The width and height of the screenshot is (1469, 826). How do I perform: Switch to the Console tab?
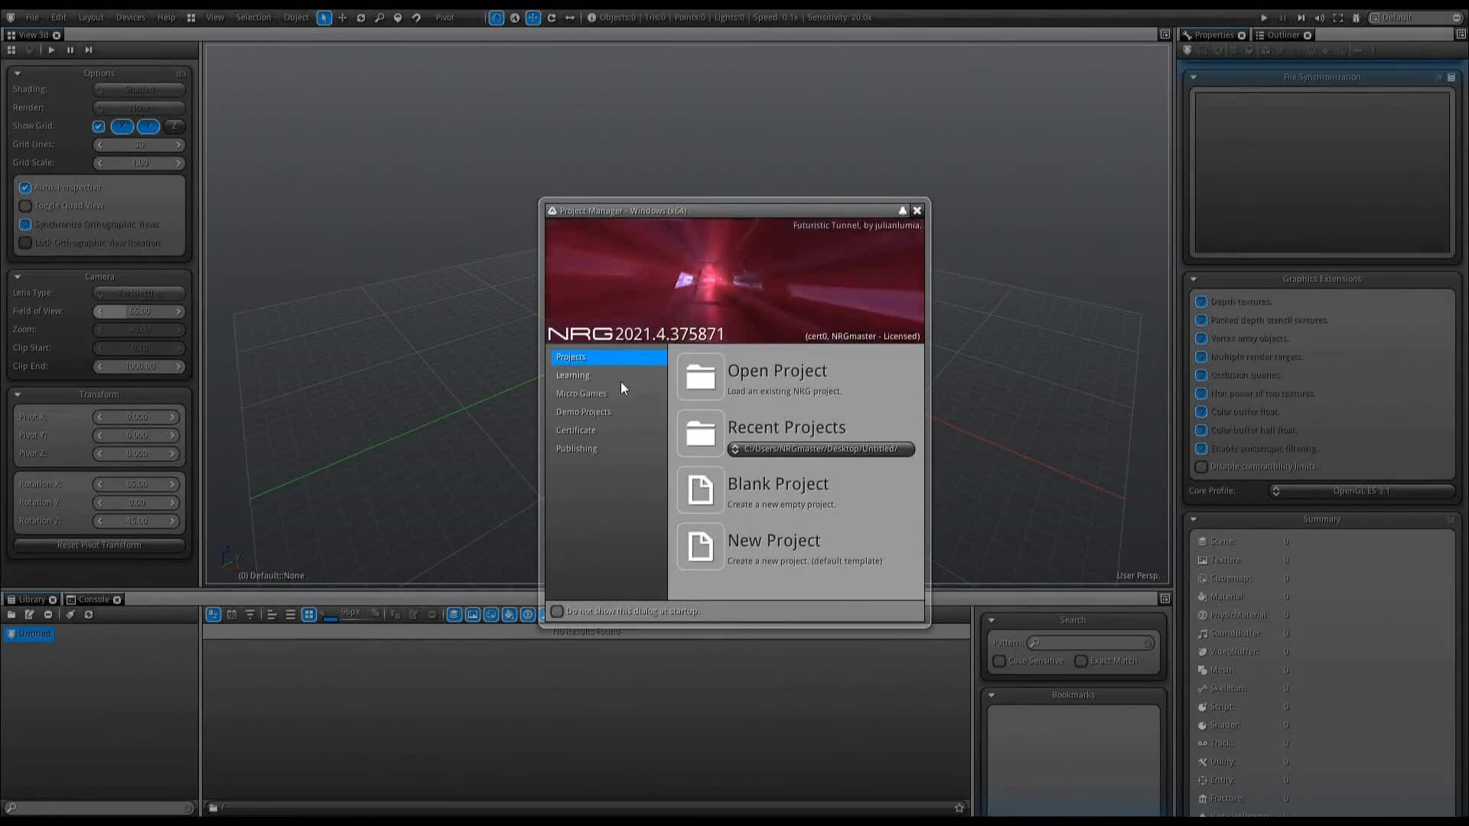pos(93,600)
